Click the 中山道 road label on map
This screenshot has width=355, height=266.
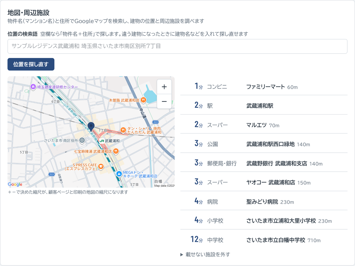(143, 113)
